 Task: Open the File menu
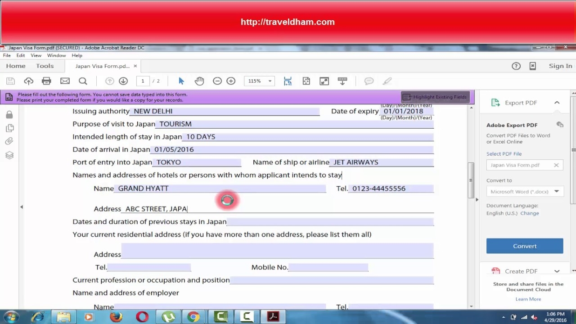7,55
